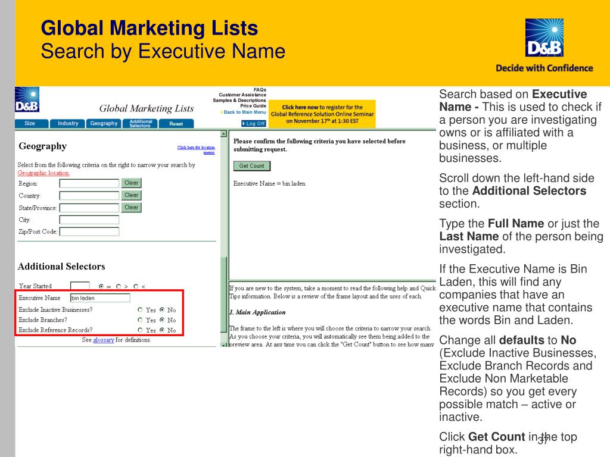Open the Price Guide link
The image size is (610, 457).
[253, 106]
